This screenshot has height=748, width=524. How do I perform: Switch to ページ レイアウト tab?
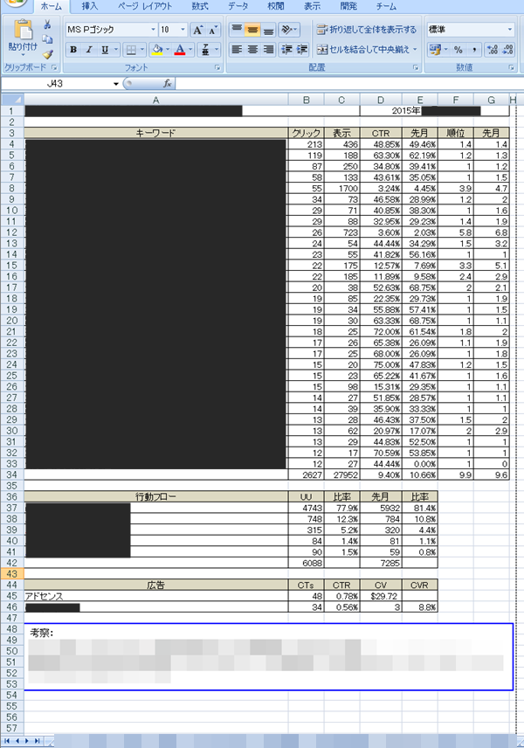(x=145, y=6)
